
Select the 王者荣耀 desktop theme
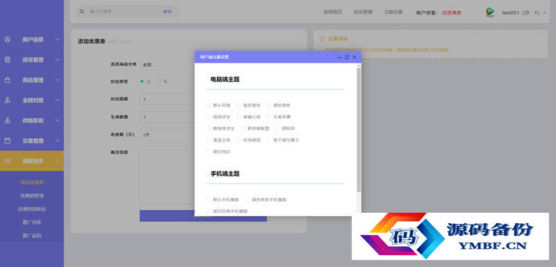click(x=269, y=116)
